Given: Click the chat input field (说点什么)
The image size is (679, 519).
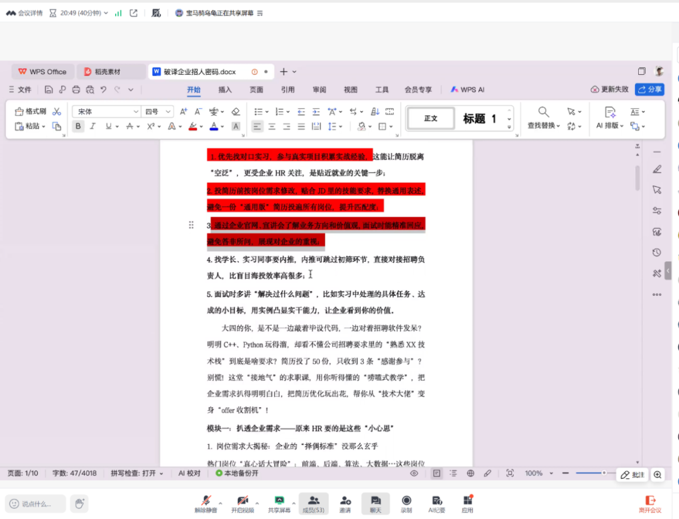Looking at the screenshot, I should pyautogui.click(x=36, y=503).
